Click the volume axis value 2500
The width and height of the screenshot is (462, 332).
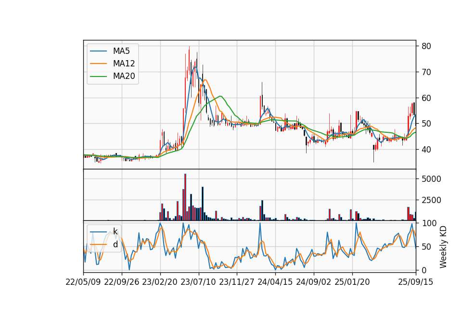tap(431, 200)
